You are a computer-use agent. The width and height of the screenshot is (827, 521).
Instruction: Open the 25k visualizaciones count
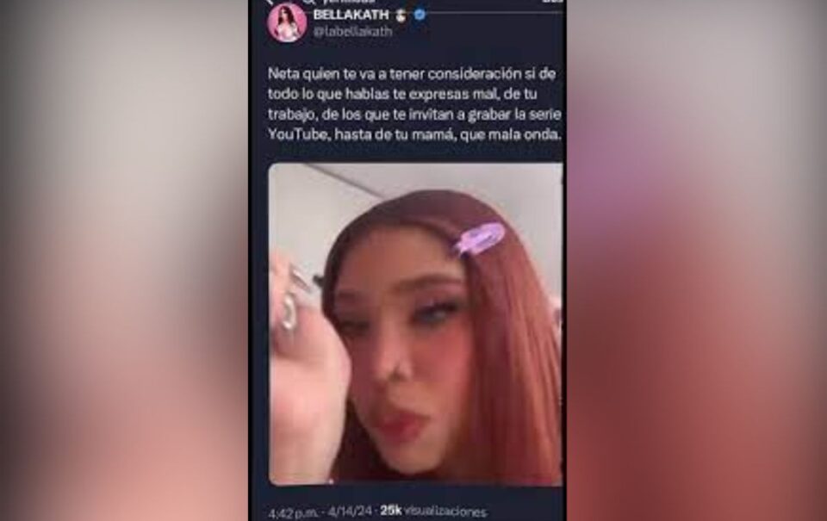tap(433, 511)
